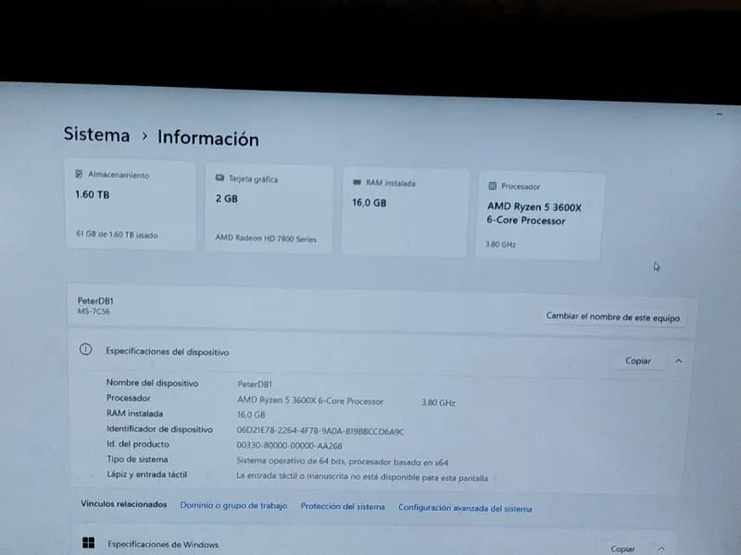Open the Procesador AMD Ryzen card
Viewport: 741px width, 555px height.
click(539, 216)
